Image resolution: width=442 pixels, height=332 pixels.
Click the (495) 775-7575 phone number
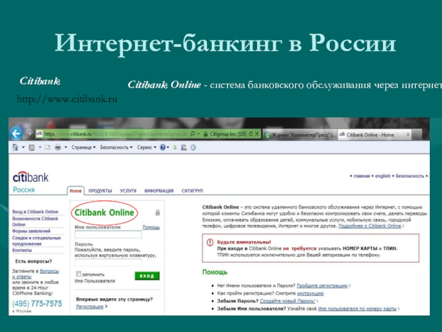pos(37,303)
